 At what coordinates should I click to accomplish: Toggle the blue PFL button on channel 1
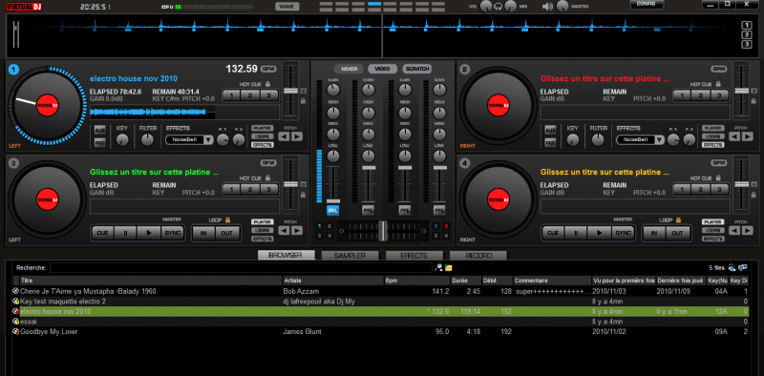pos(332,210)
